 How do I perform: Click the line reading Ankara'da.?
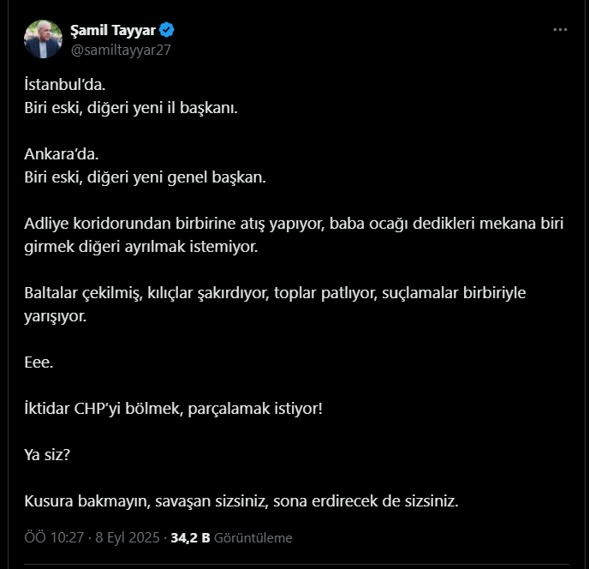pyautogui.click(x=62, y=153)
